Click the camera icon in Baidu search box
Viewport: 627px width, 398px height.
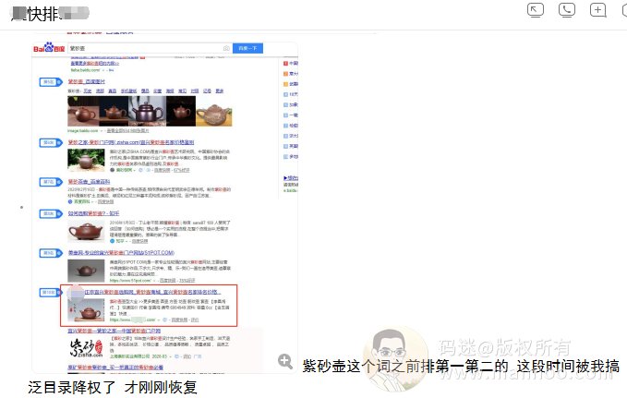click(x=226, y=48)
